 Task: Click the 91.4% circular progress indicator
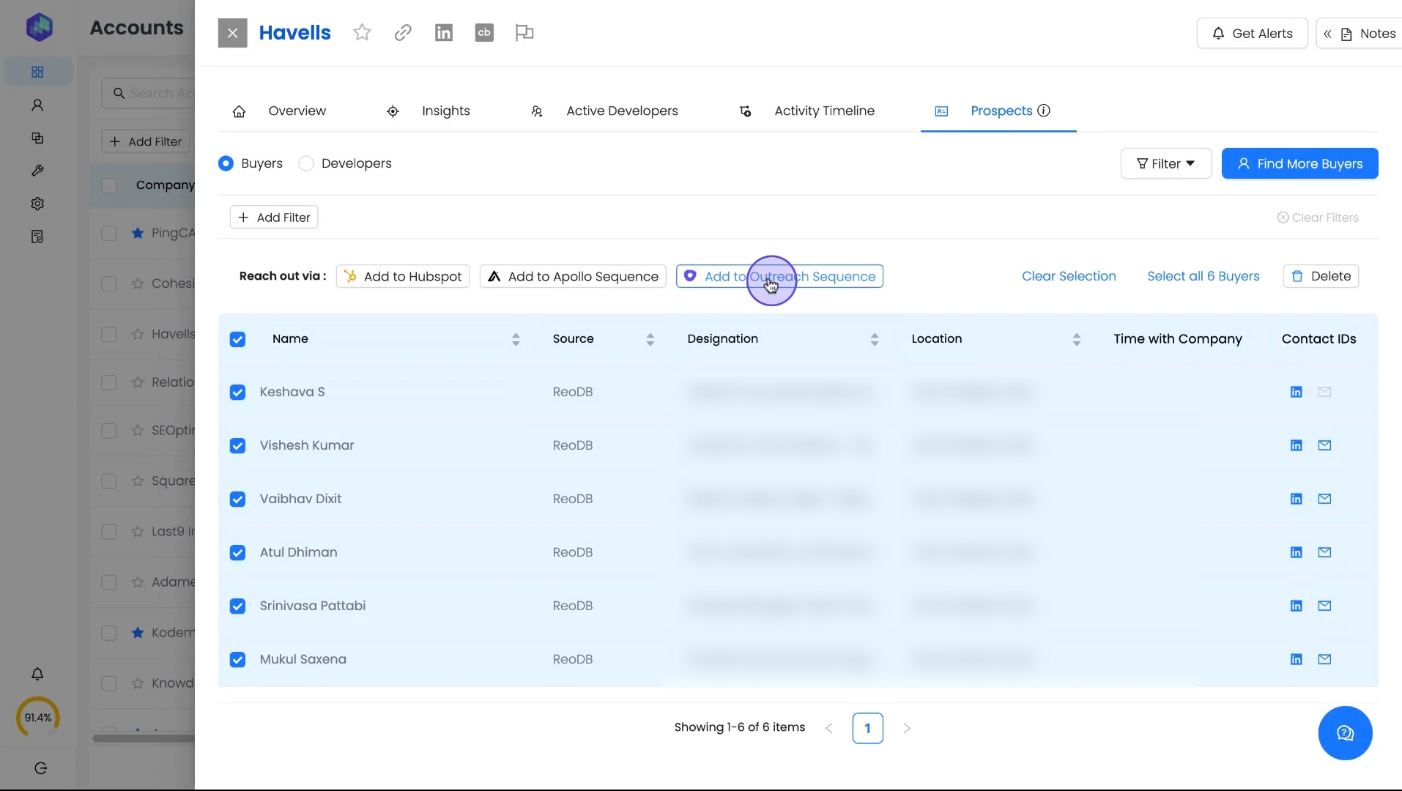coord(38,718)
